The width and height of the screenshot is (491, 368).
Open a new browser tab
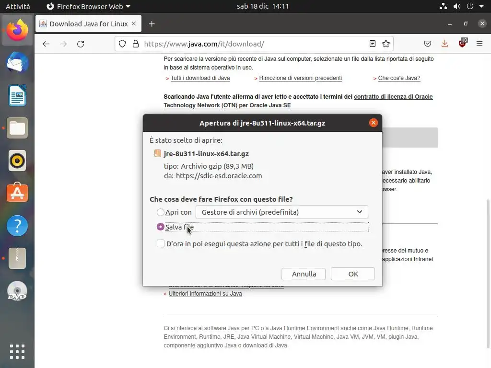point(152,24)
